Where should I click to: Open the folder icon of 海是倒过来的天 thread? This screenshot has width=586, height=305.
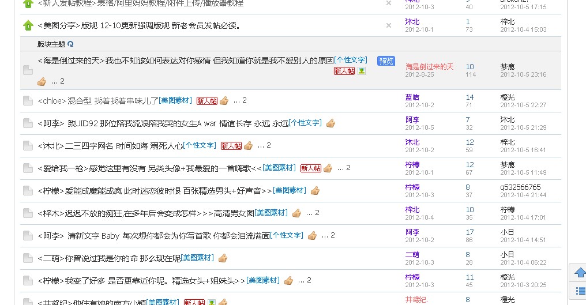(28, 70)
